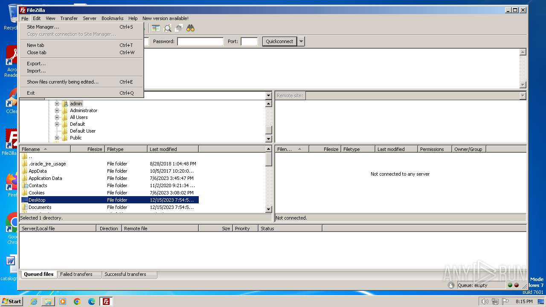Expand the All Users tree node
Viewport: 546px width, 307px height.
[57, 117]
